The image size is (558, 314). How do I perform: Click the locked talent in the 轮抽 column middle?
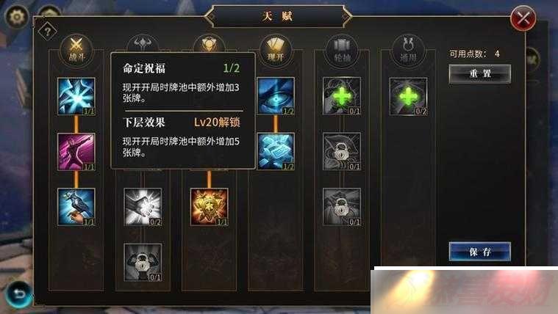pos(342,152)
